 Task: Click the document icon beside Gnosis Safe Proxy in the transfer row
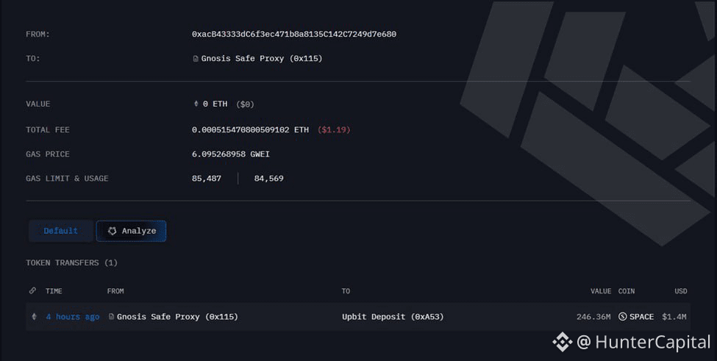pos(111,316)
